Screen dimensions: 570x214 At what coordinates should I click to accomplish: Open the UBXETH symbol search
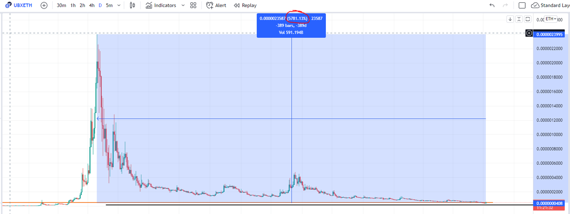coord(18,5)
